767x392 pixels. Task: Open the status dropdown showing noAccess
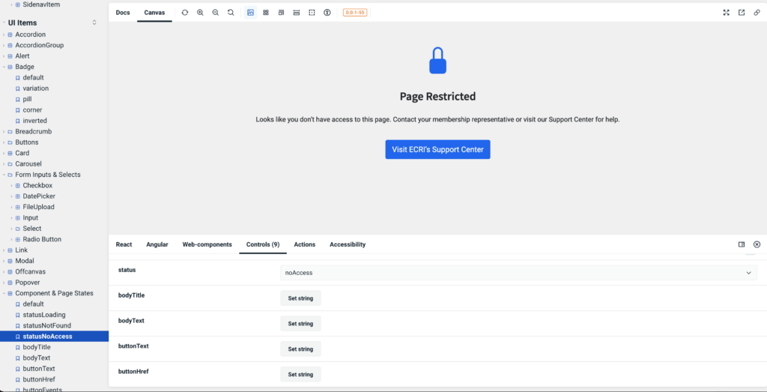[x=518, y=273]
